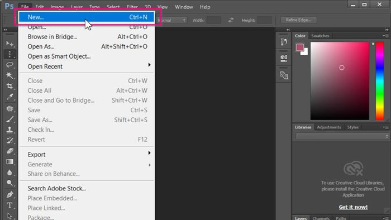Select the Color tab

pyautogui.click(x=300, y=36)
